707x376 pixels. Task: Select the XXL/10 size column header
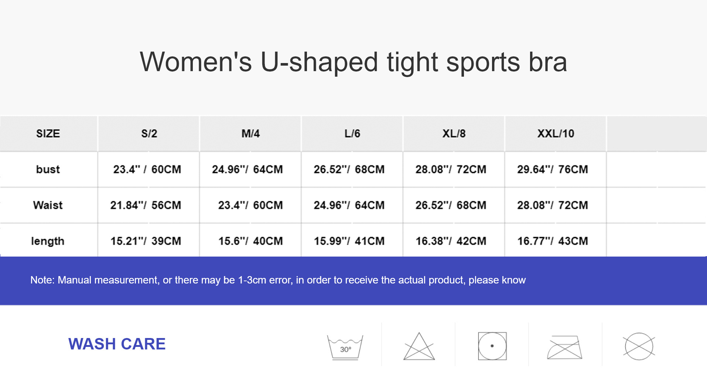click(x=556, y=133)
